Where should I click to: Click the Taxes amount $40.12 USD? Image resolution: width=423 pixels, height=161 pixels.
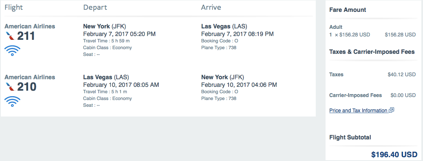click(x=402, y=75)
